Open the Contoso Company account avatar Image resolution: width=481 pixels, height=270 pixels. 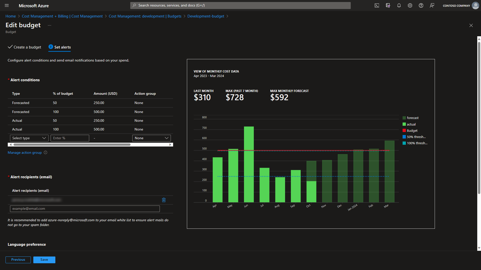(x=475, y=5)
